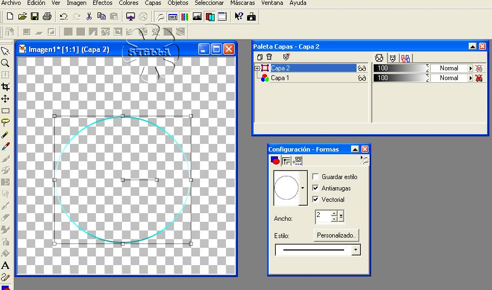Viewport: 492px width, 290px height.
Task: Open the Ancho width slider dropdown
Action: click(341, 216)
